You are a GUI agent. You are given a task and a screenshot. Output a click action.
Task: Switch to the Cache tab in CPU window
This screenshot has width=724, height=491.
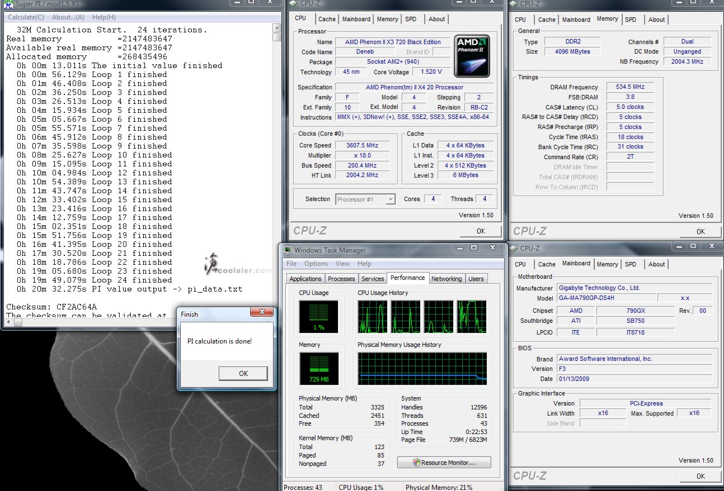click(327, 19)
